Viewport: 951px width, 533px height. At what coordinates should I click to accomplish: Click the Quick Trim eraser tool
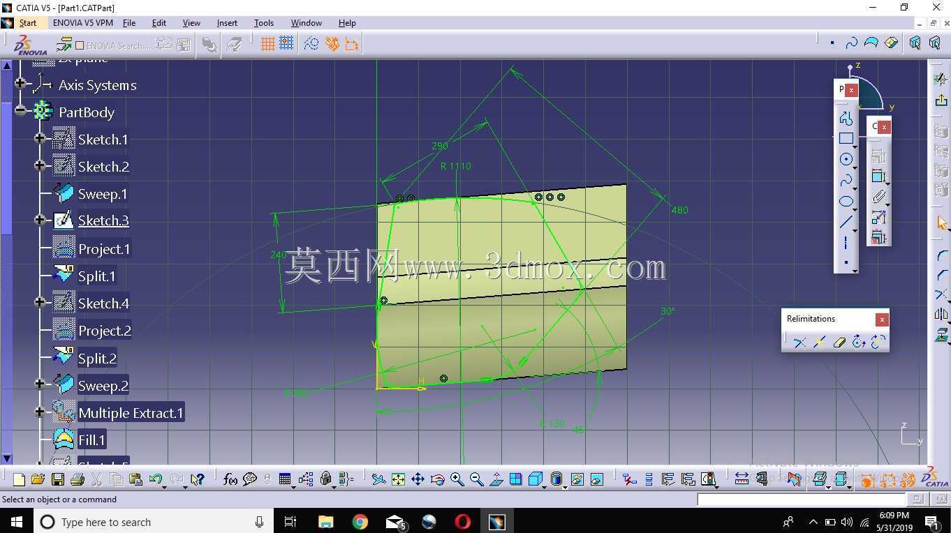[839, 342]
